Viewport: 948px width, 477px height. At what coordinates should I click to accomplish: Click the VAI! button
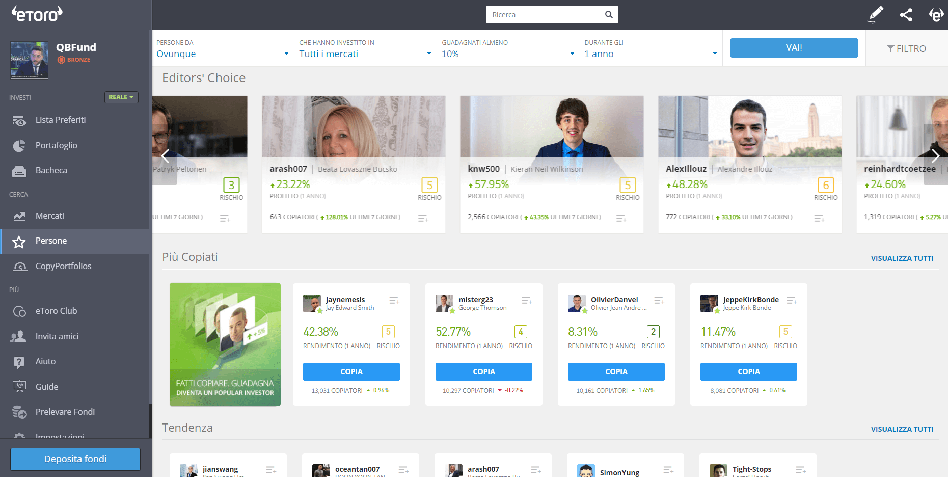click(x=794, y=48)
